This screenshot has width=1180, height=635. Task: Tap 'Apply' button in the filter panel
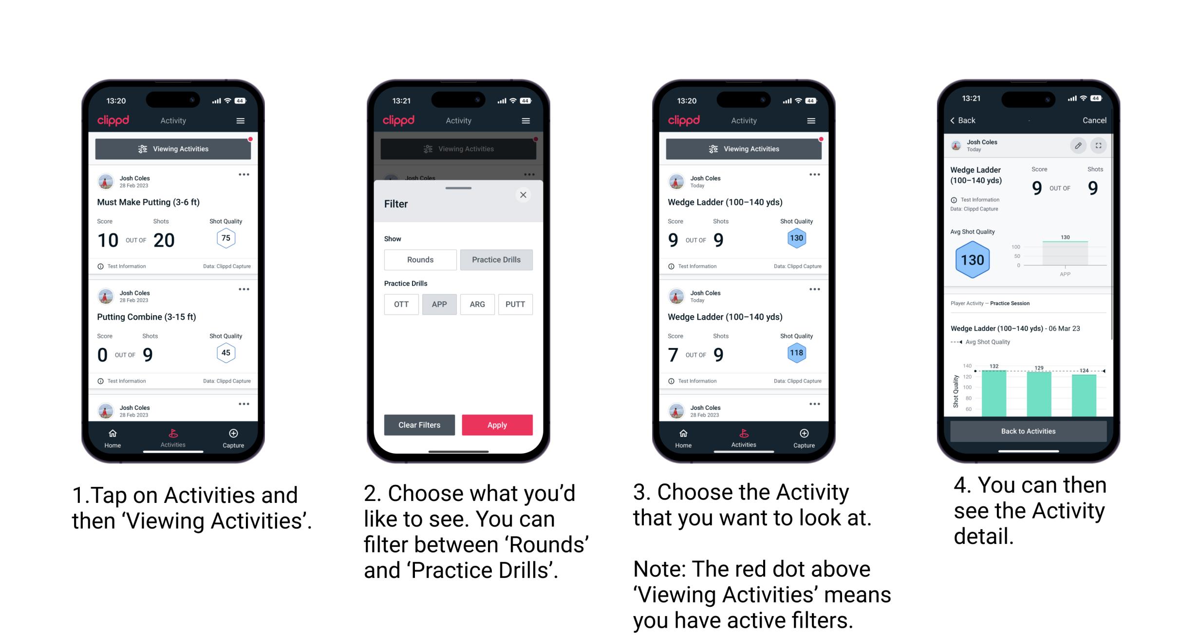pos(497,424)
